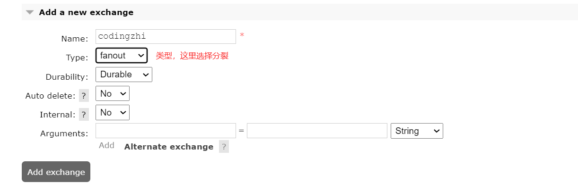
Task: Focus the Name field containing codingzhi
Action: coord(166,37)
